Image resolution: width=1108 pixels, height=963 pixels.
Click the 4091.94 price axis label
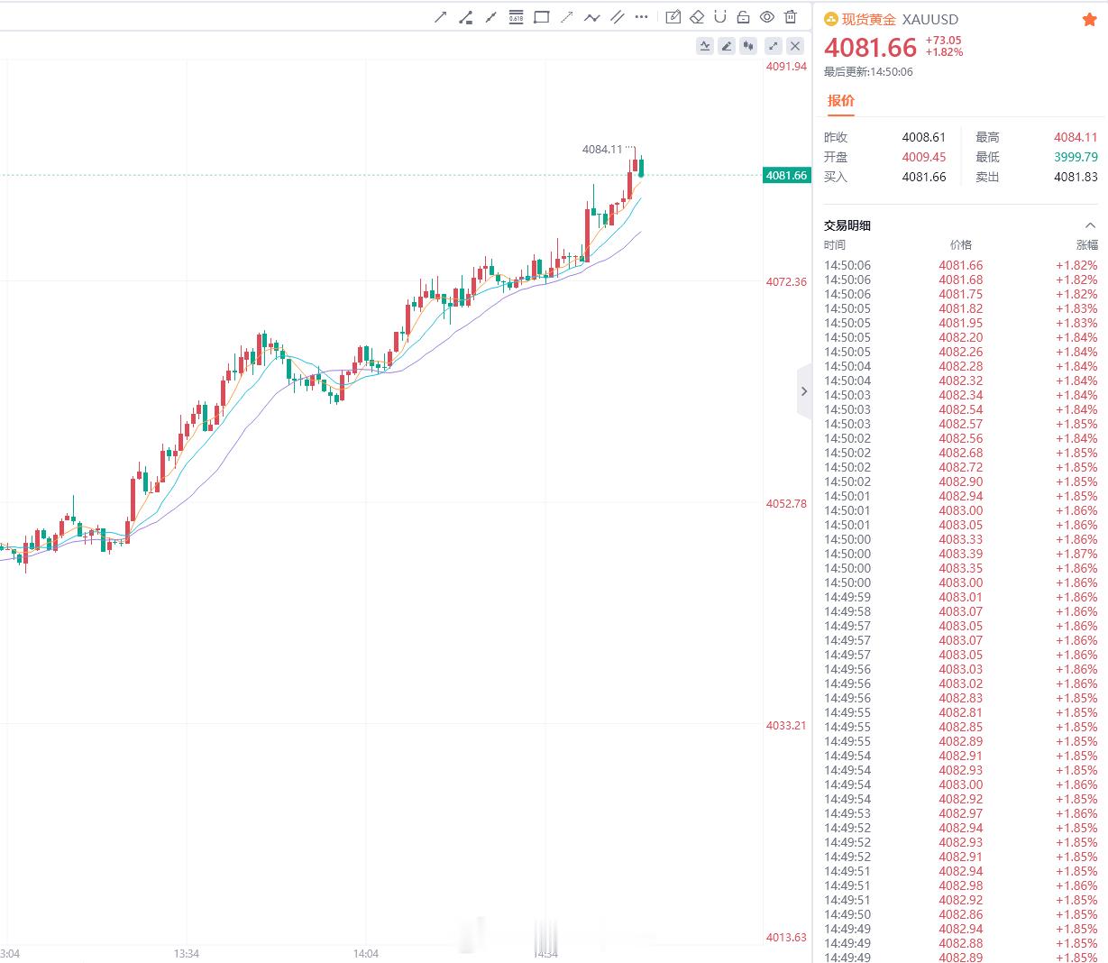[786, 67]
